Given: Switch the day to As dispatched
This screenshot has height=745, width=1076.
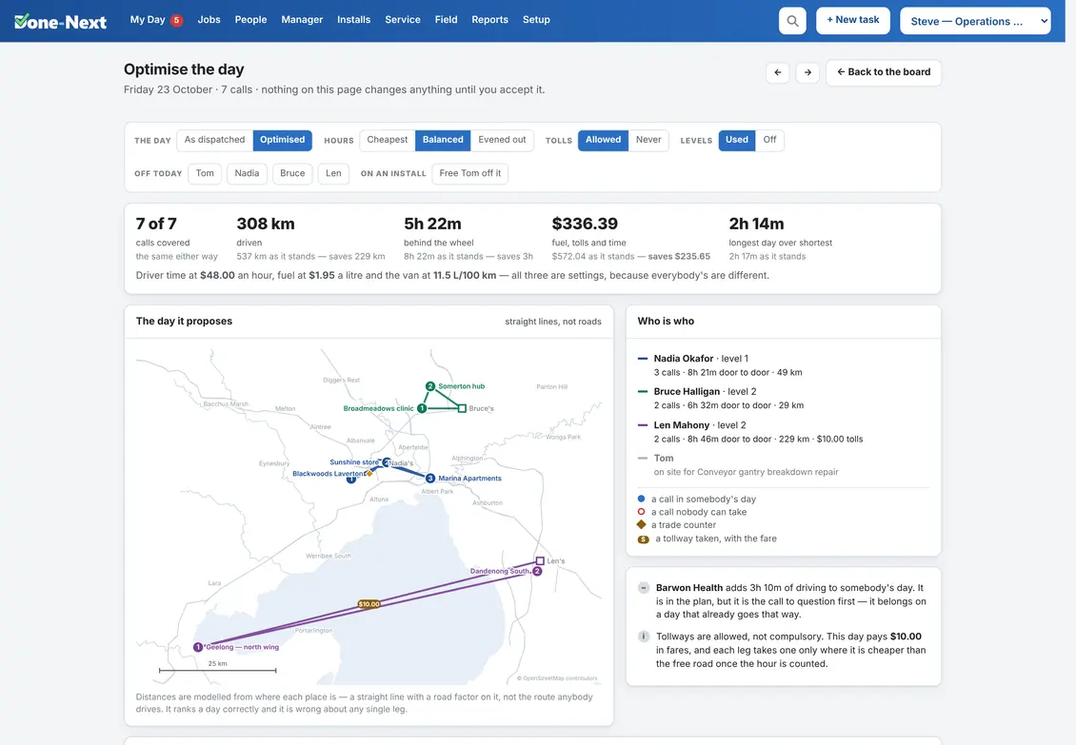Looking at the screenshot, I should 215,140.
